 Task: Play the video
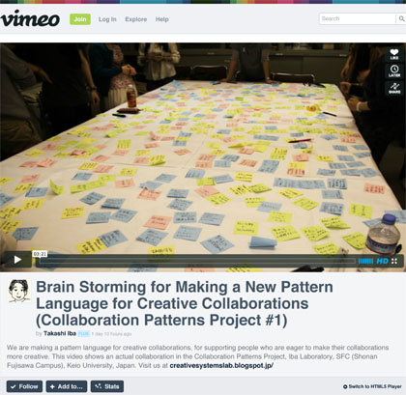click(17, 260)
